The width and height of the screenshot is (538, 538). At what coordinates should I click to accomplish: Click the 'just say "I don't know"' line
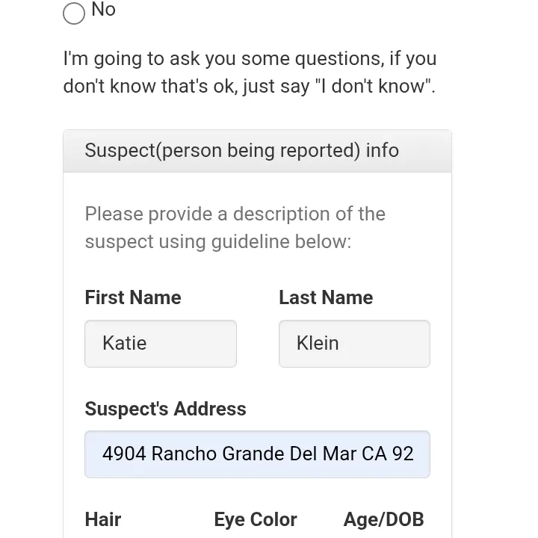coord(250,86)
